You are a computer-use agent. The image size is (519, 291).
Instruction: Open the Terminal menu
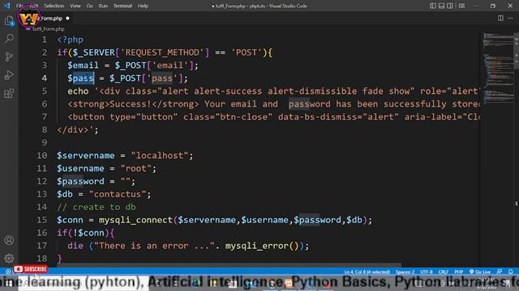tap(122, 6)
